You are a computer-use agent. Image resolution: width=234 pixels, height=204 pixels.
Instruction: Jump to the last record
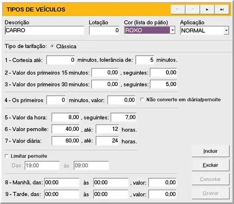point(222,9)
